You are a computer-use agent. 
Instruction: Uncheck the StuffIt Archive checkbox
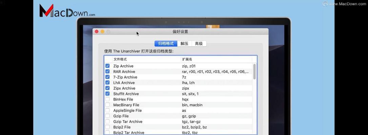point(107,94)
